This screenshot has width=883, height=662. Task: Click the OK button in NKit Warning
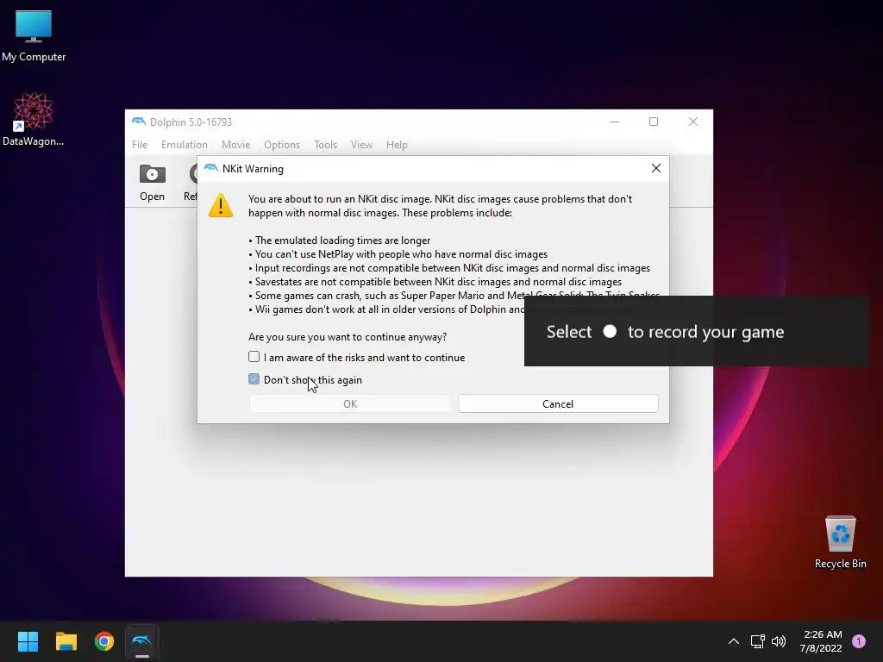click(x=350, y=403)
